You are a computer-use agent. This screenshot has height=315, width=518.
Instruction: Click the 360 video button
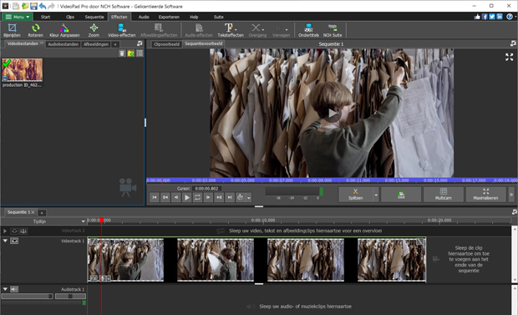pos(401,195)
